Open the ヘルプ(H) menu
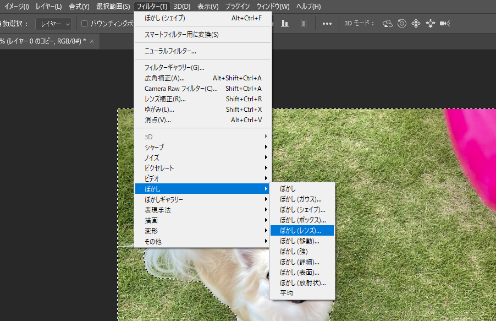496x321 pixels. (x=308, y=7)
